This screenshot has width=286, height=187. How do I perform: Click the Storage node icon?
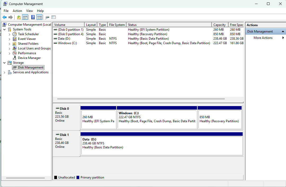click(x=10, y=63)
